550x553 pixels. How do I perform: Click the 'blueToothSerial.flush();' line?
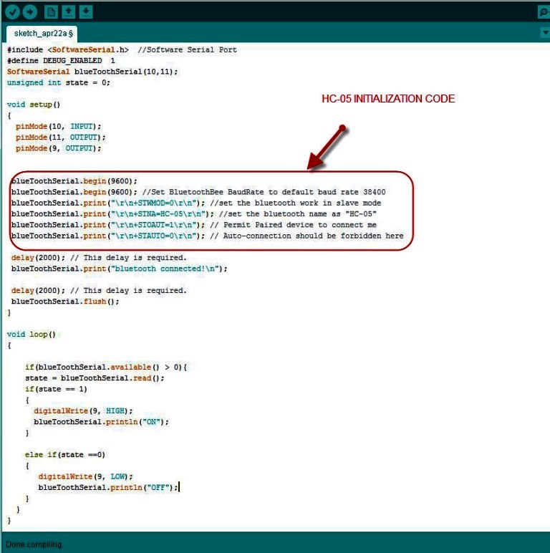point(65,301)
